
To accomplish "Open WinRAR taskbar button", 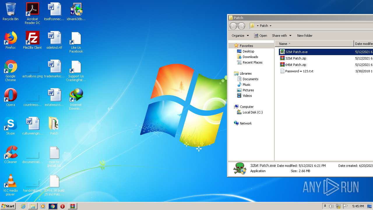I will pos(72,206).
